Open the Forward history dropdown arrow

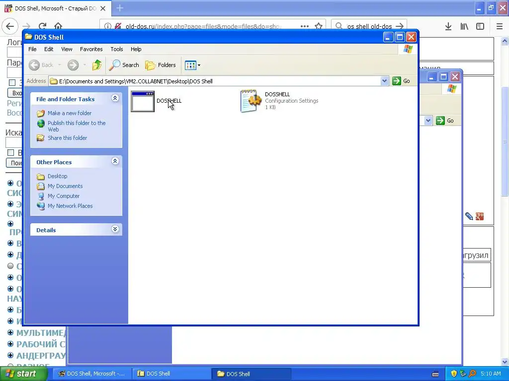[85, 65]
